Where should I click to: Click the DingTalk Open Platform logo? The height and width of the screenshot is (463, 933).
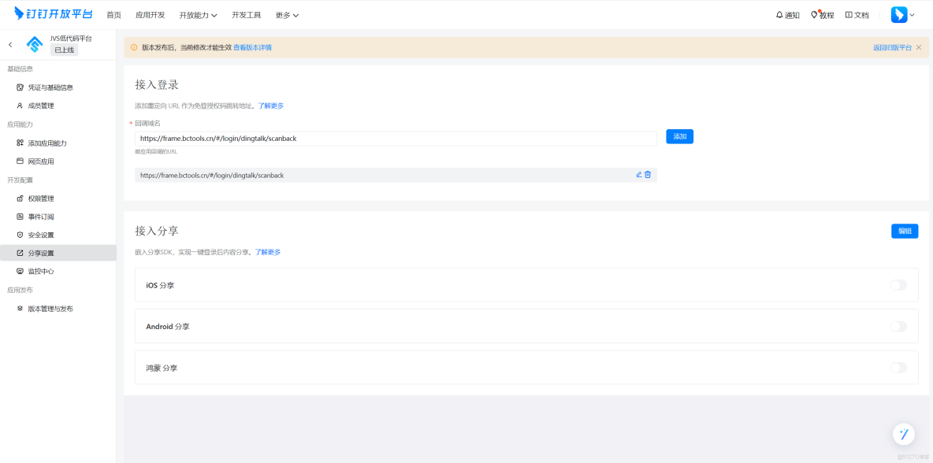(x=53, y=13)
